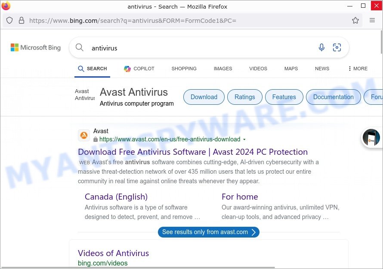Click the bing.com/videos link
Screen dimensions: 383x269
click(102, 263)
